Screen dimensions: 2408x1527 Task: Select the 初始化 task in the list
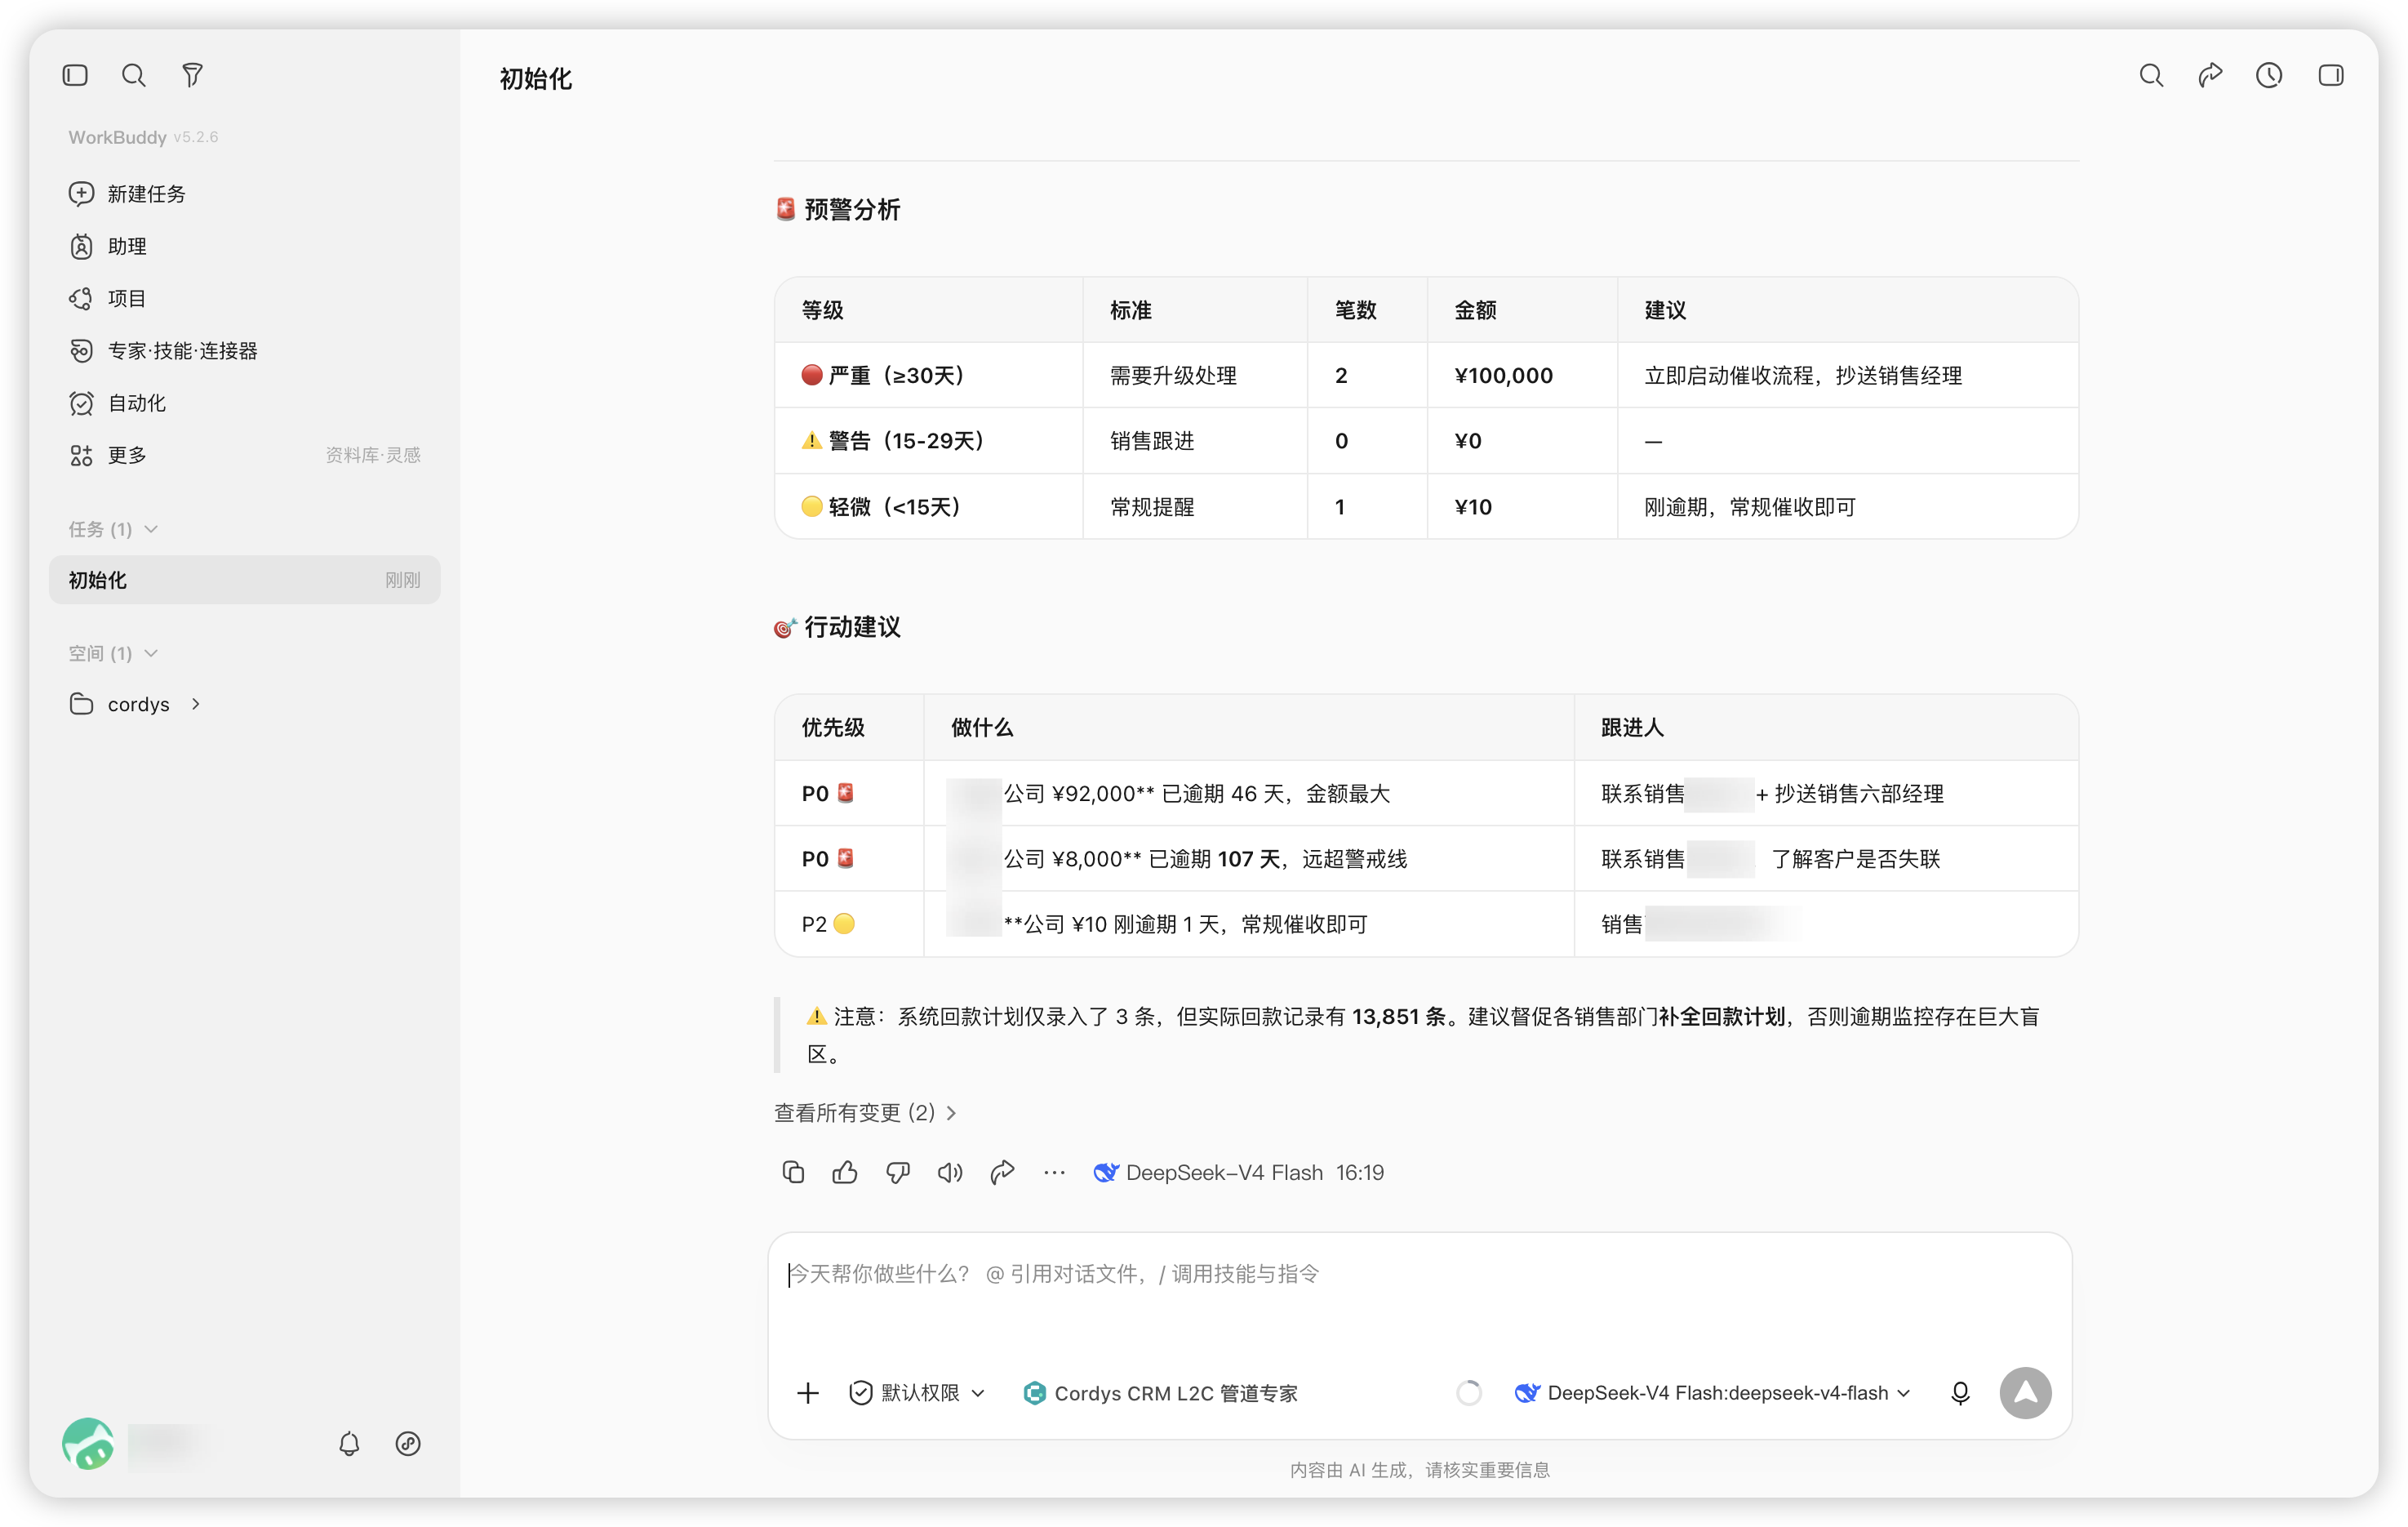point(244,580)
